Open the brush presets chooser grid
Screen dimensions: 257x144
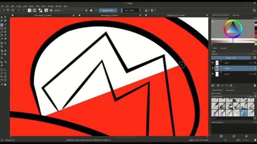[x=51, y=10]
